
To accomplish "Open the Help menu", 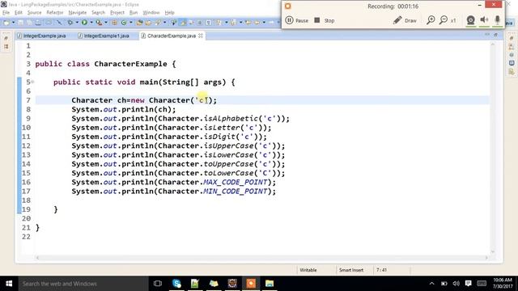I will (x=169, y=13).
